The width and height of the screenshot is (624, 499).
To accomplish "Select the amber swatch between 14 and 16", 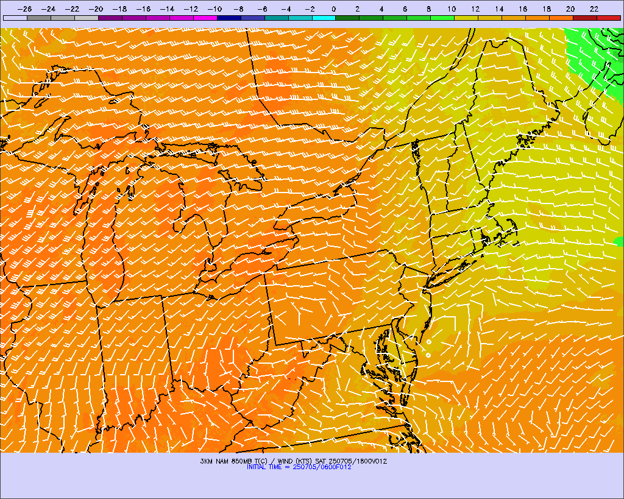I will 514,18.
